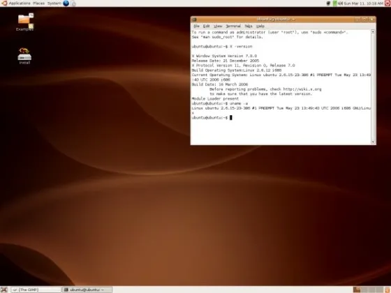
Task: Open the Examples folder on desktop
Action: (x=24, y=22)
